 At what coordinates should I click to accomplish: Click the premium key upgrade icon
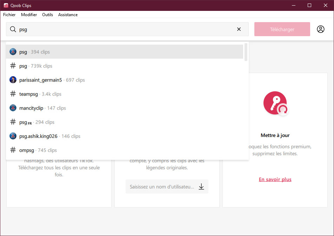[276, 103]
